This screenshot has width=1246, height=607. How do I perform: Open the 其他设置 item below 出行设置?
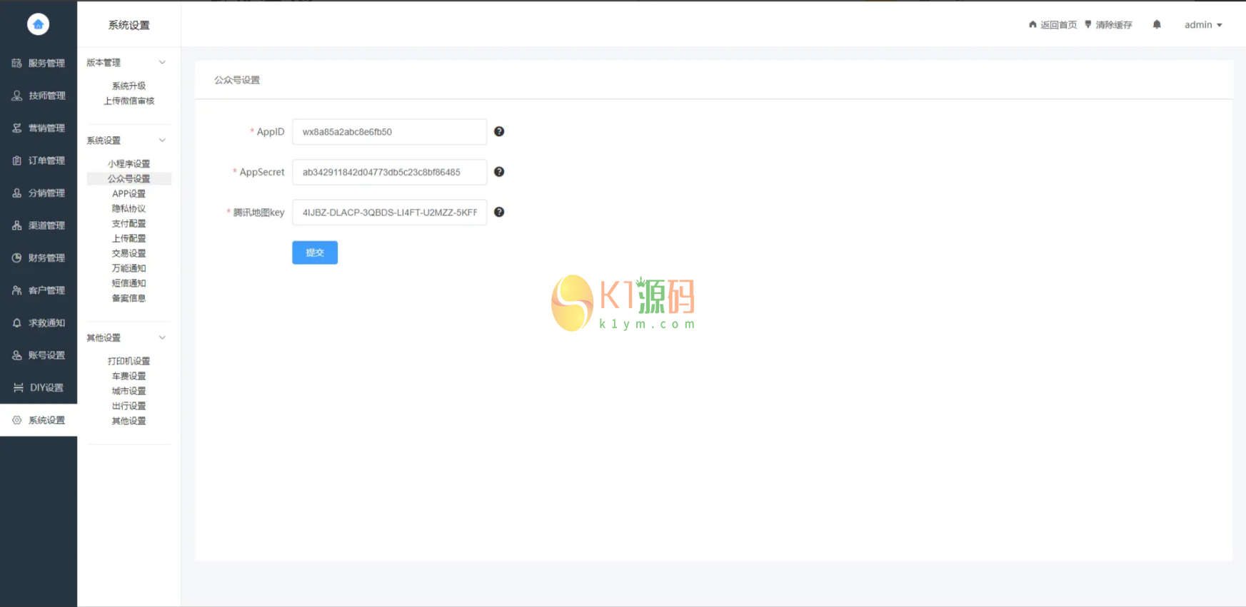tap(129, 421)
